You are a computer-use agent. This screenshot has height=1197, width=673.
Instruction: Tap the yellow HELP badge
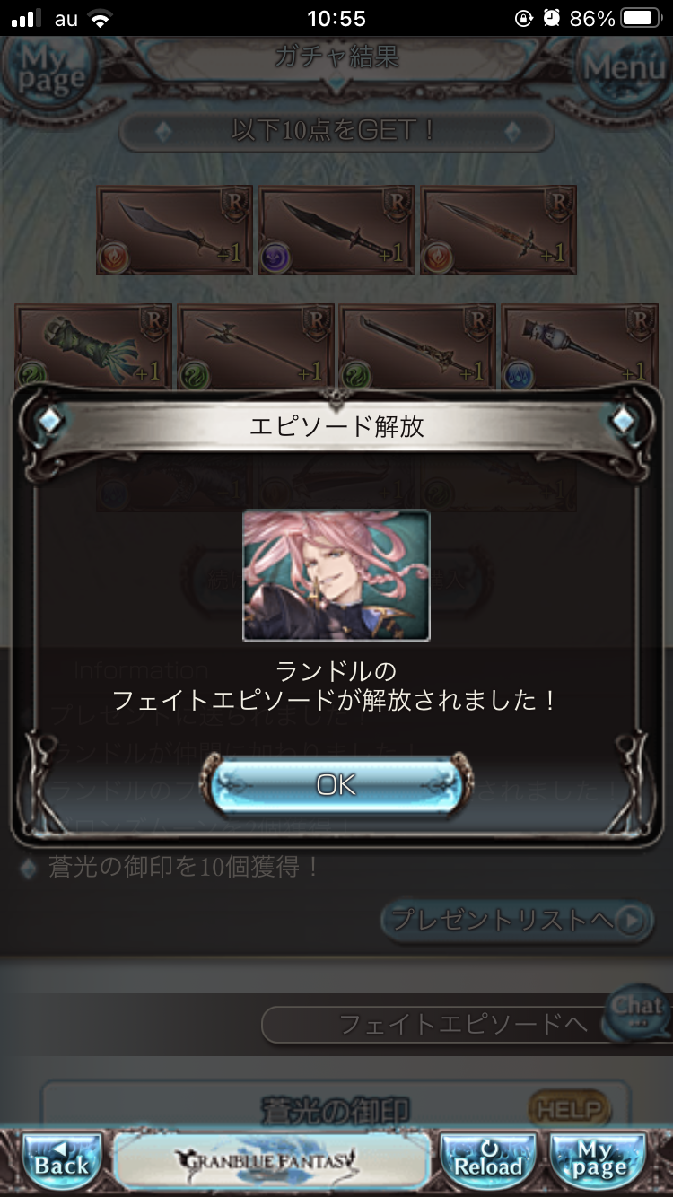(569, 1110)
